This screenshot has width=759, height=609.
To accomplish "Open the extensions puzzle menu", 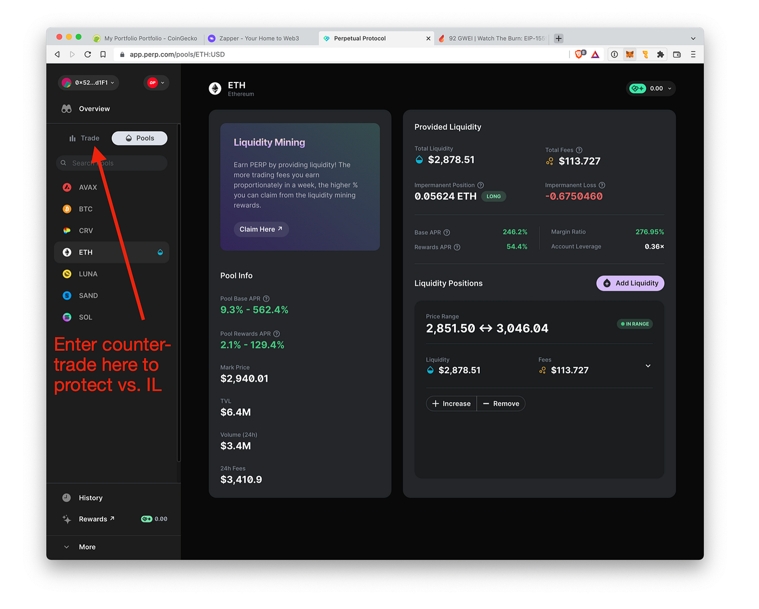I will coord(660,54).
